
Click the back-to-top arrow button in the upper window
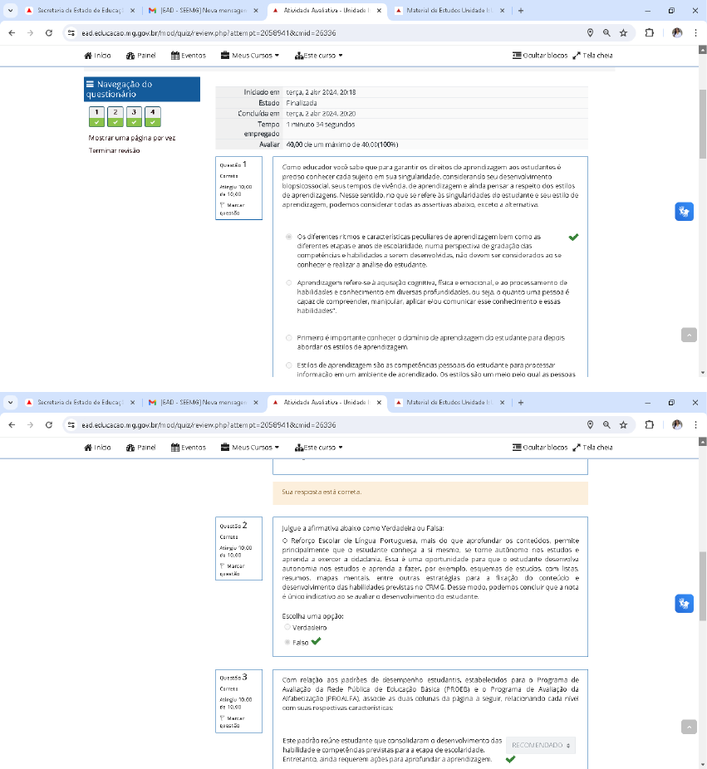[x=689, y=335]
